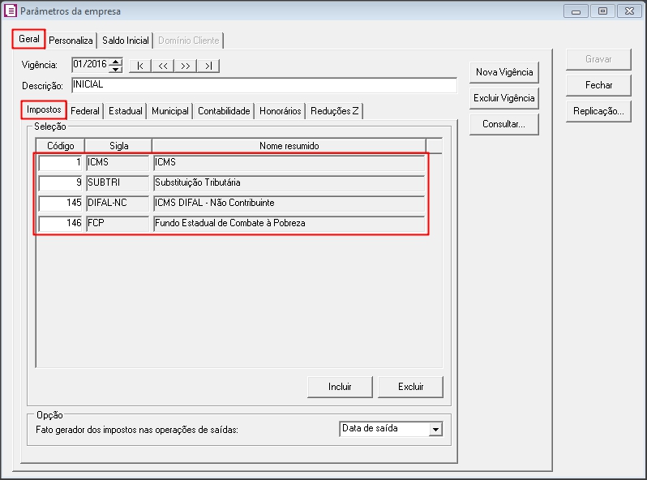The width and height of the screenshot is (647, 480).
Task: Decrease Vigência with spinner down arrow
Action: [116, 69]
